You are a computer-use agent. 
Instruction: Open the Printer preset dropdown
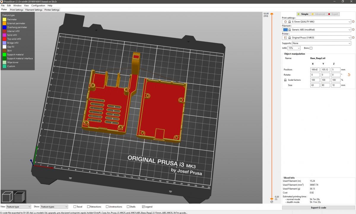pos(317,38)
